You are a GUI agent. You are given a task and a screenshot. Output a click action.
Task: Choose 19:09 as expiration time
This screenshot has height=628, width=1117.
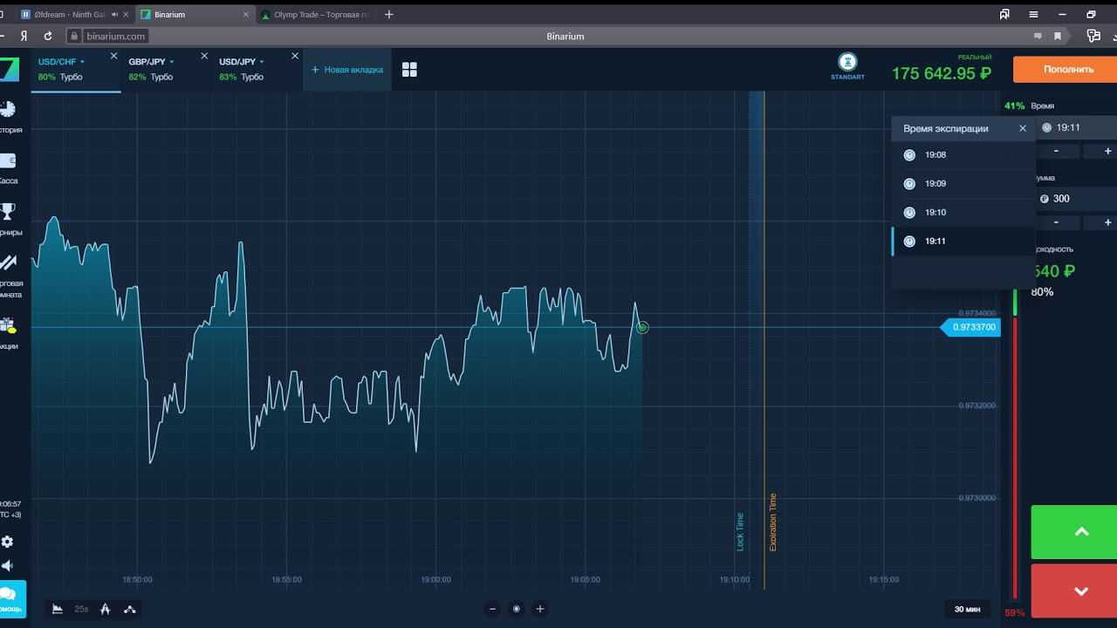[935, 184]
